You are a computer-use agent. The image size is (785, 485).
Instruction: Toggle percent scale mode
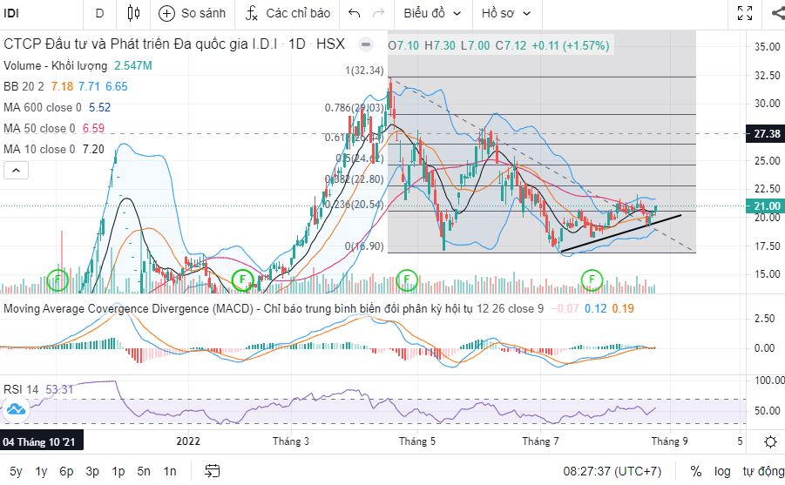(x=696, y=471)
